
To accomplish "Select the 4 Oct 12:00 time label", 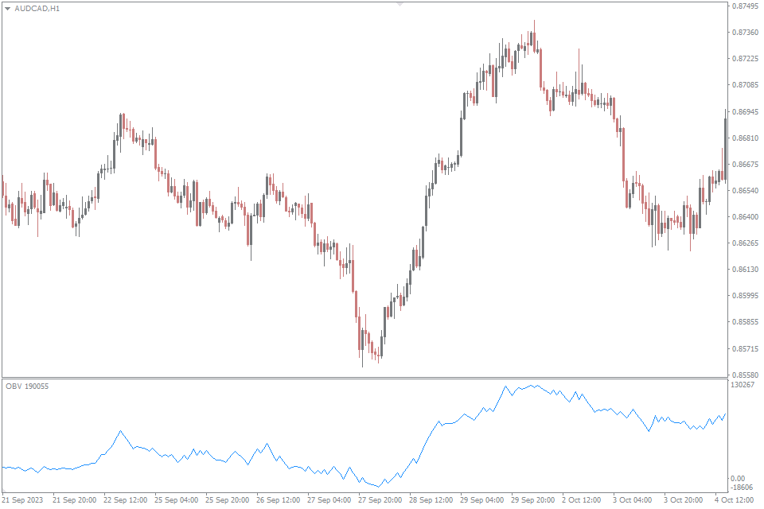I will 736,500.
